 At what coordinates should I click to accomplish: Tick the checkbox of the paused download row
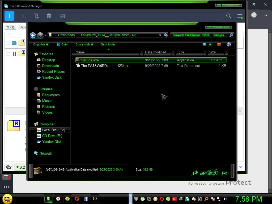[x=8, y=54]
